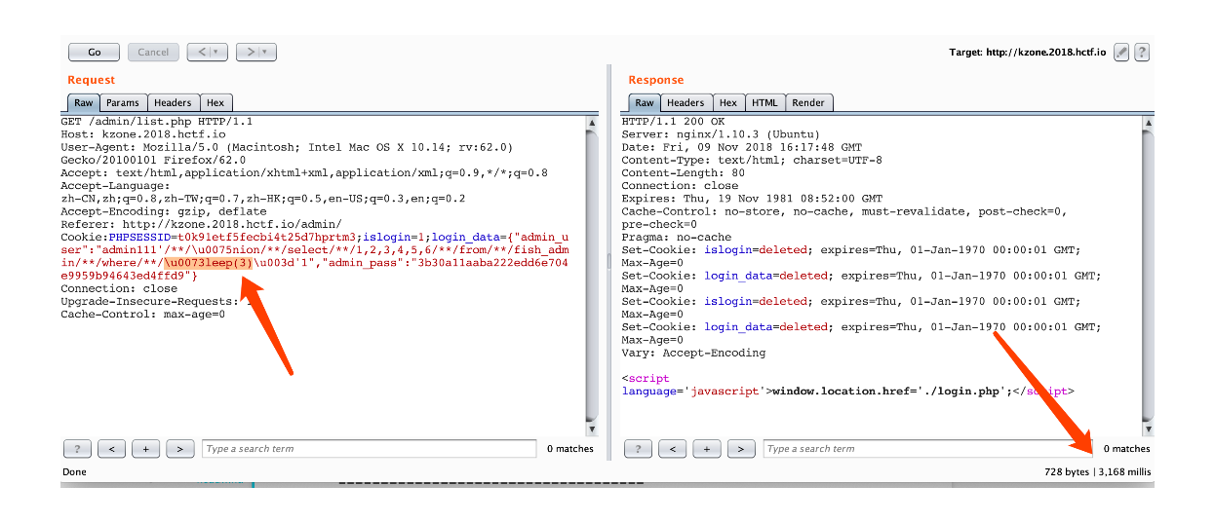Click the request pane vertical scrollbar
This screenshot has width=1215, height=523.
(x=591, y=275)
